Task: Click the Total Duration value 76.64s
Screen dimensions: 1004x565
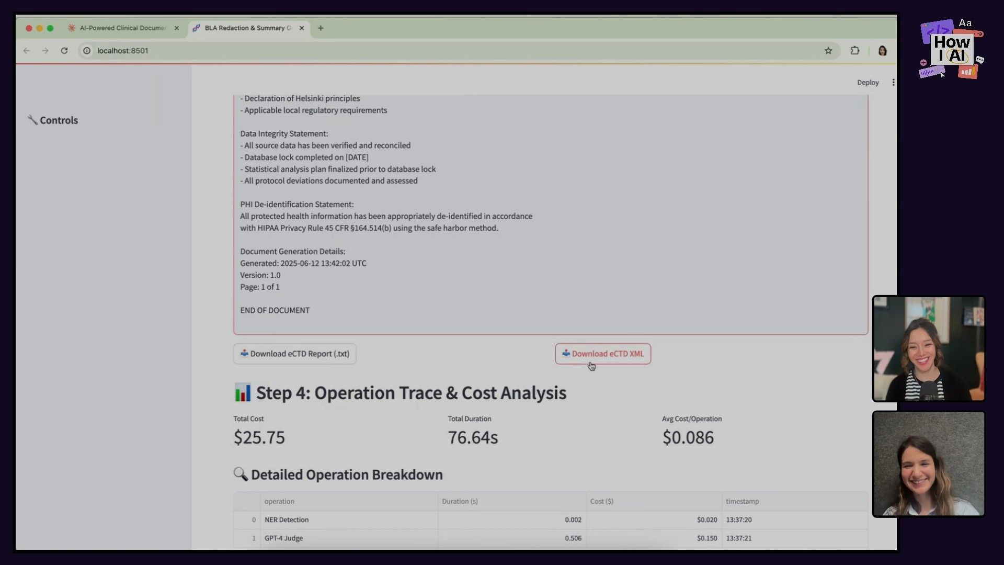Action: 473,437
